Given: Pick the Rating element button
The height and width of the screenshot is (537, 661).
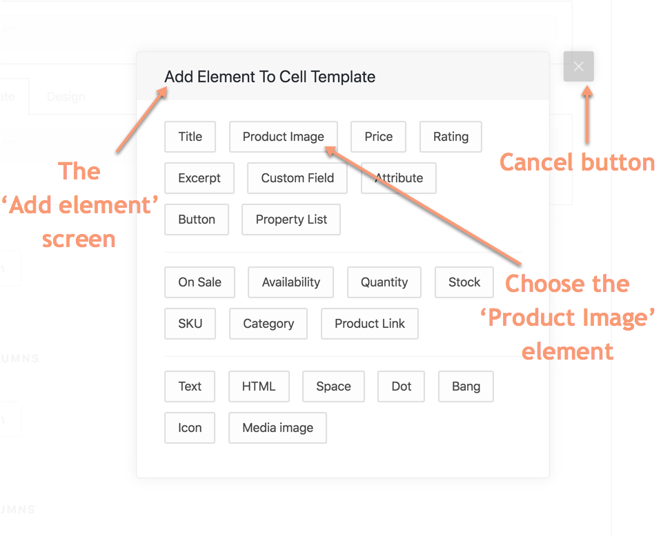Looking at the screenshot, I should [451, 137].
